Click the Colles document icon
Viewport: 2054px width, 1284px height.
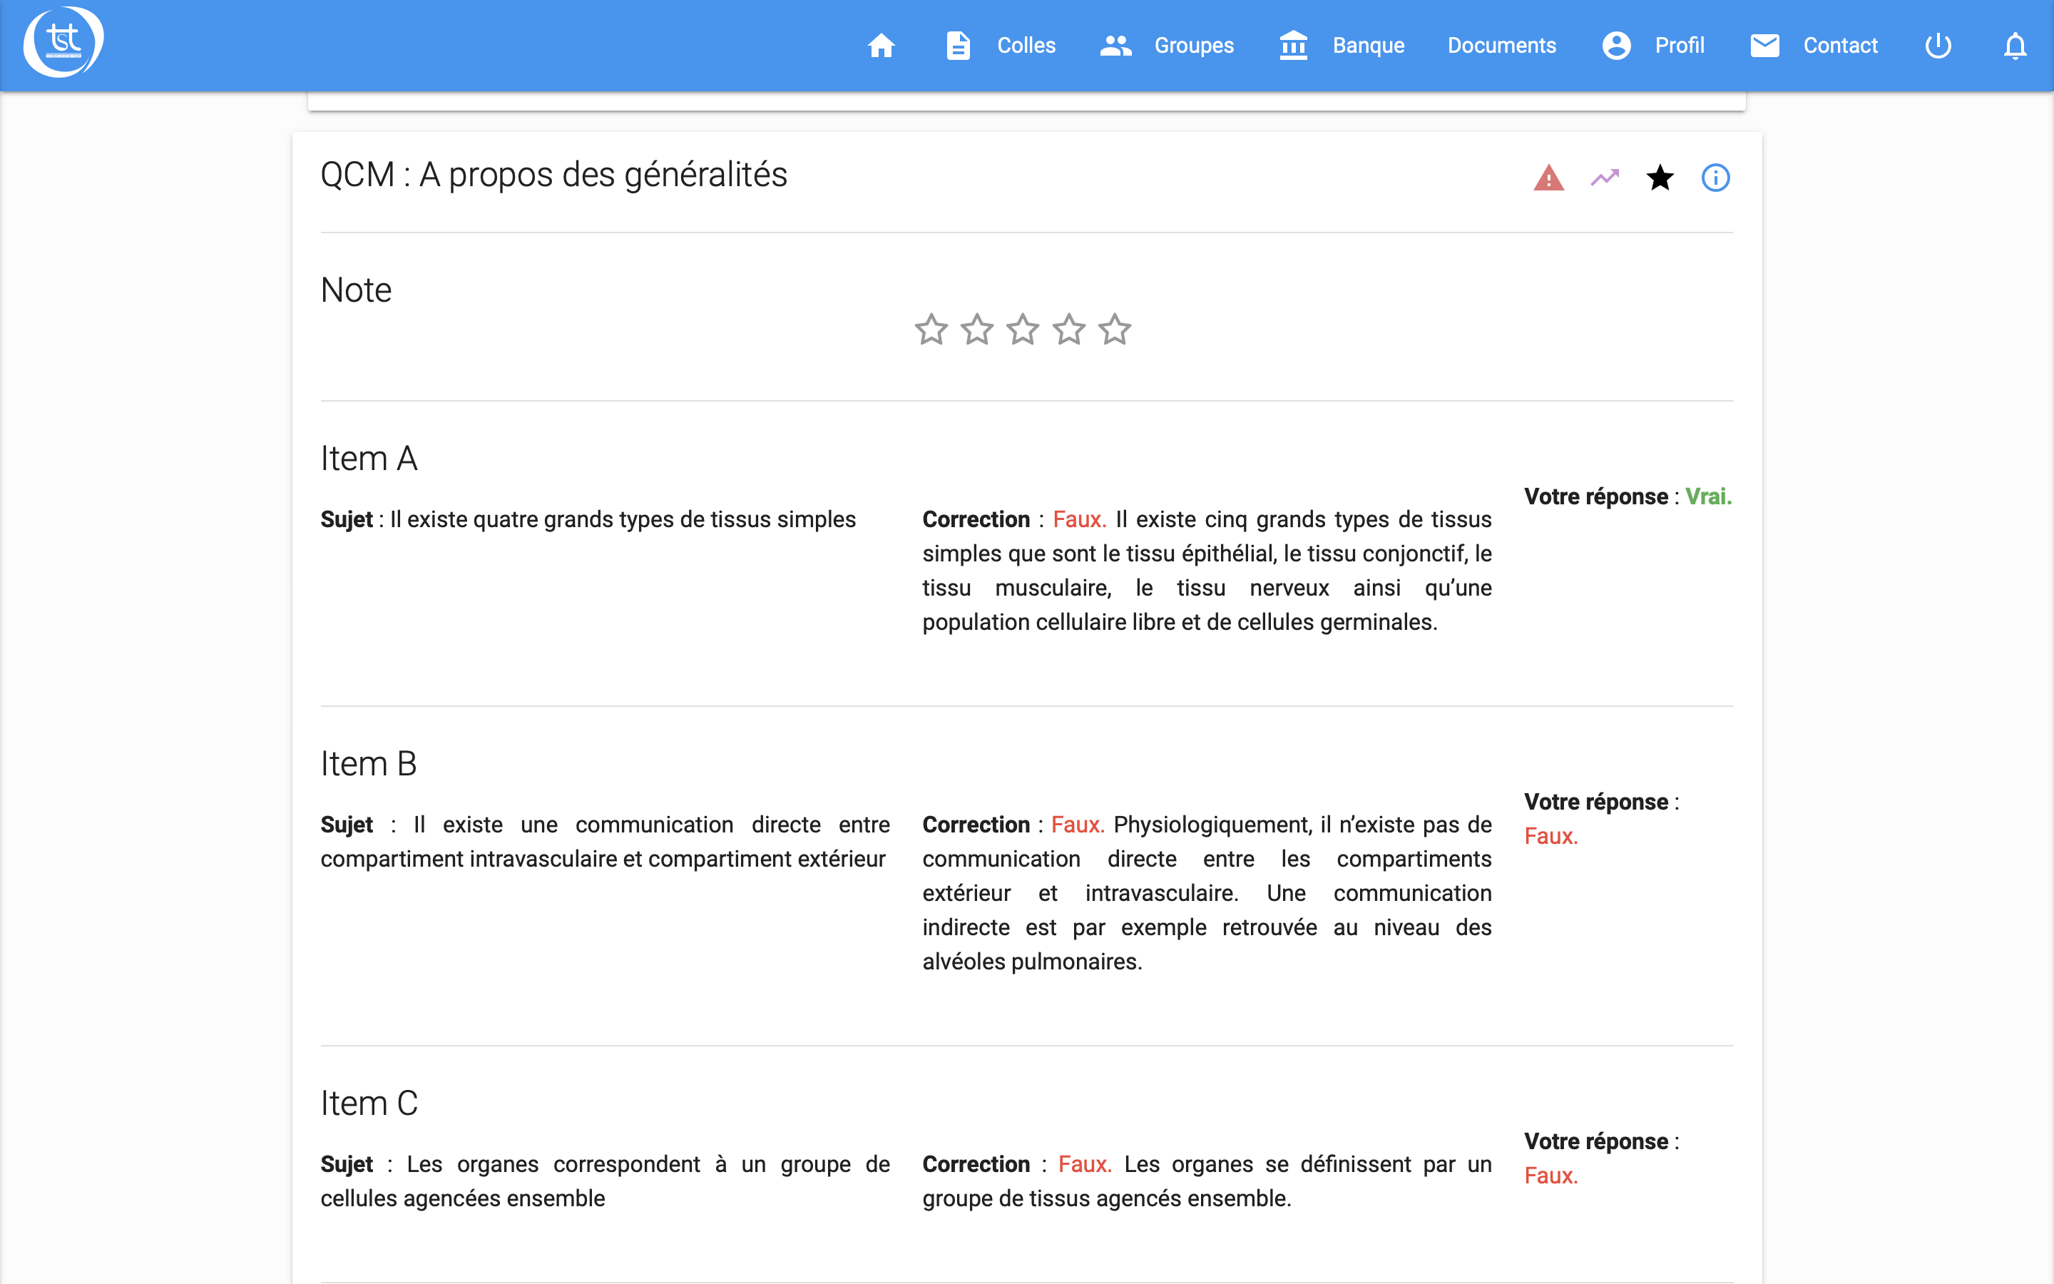tap(959, 45)
